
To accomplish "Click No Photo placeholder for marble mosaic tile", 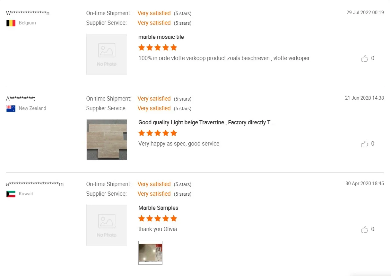I will click(x=107, y=54).
